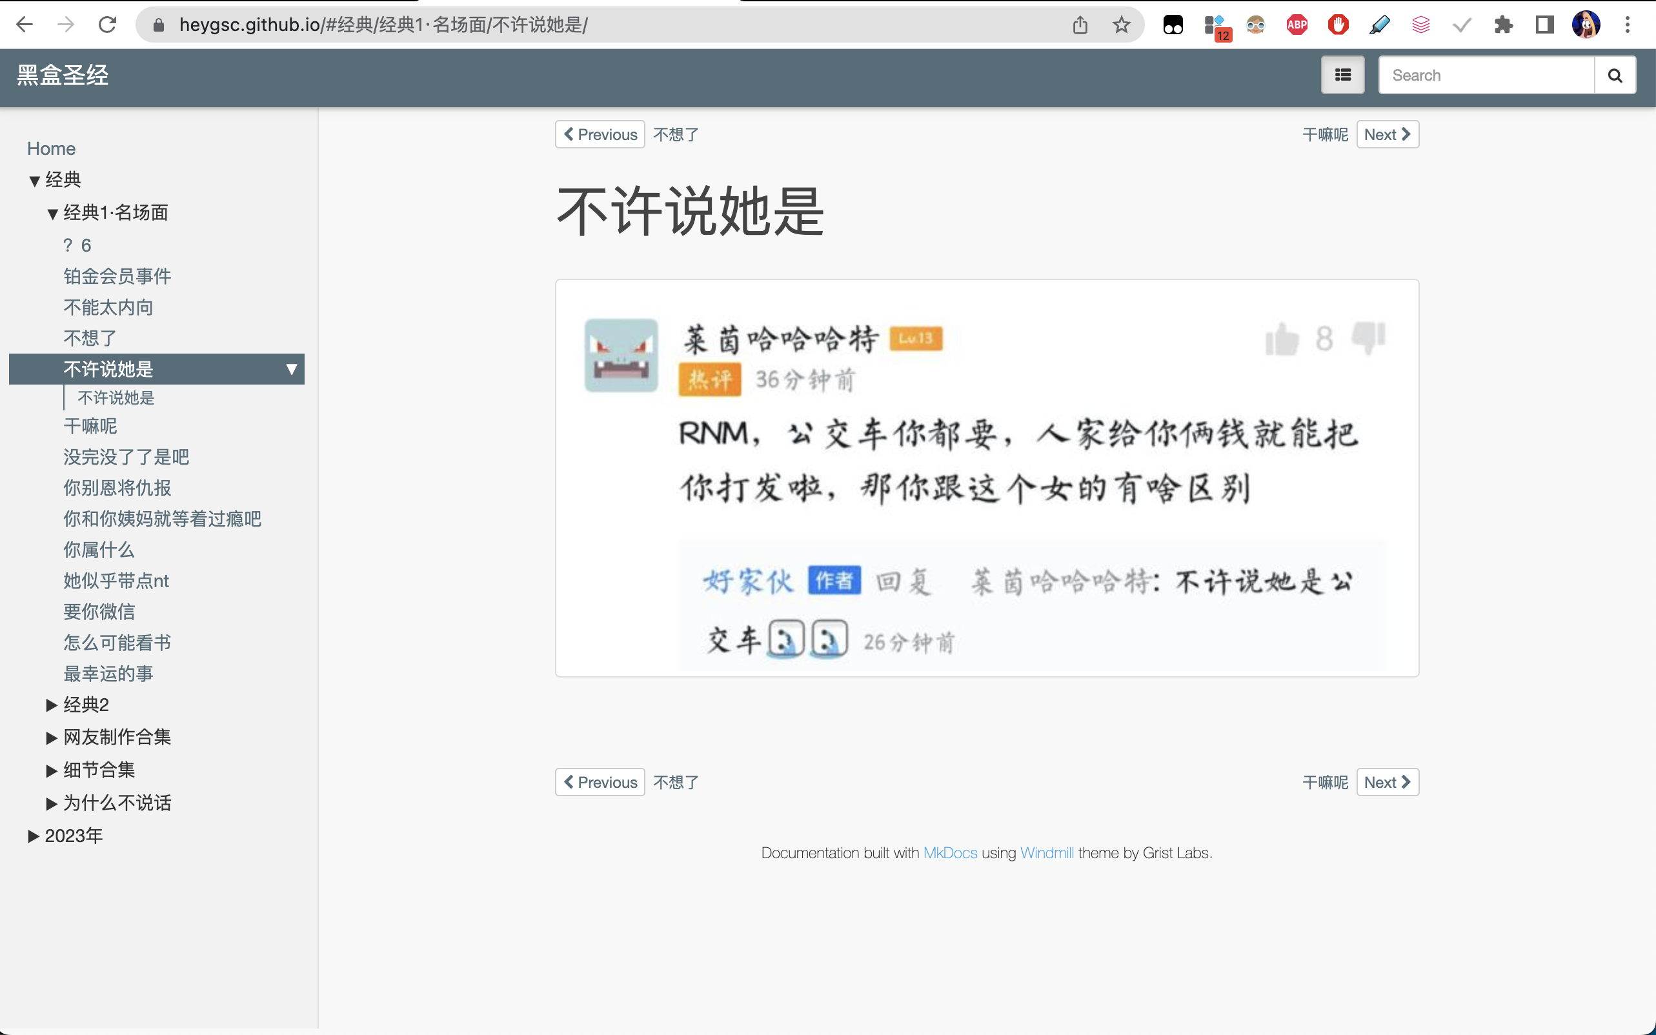Click the Previous navigation button
Image resolution: width=1656 pixels, height=1035 pixels.
tap(599, 134)
